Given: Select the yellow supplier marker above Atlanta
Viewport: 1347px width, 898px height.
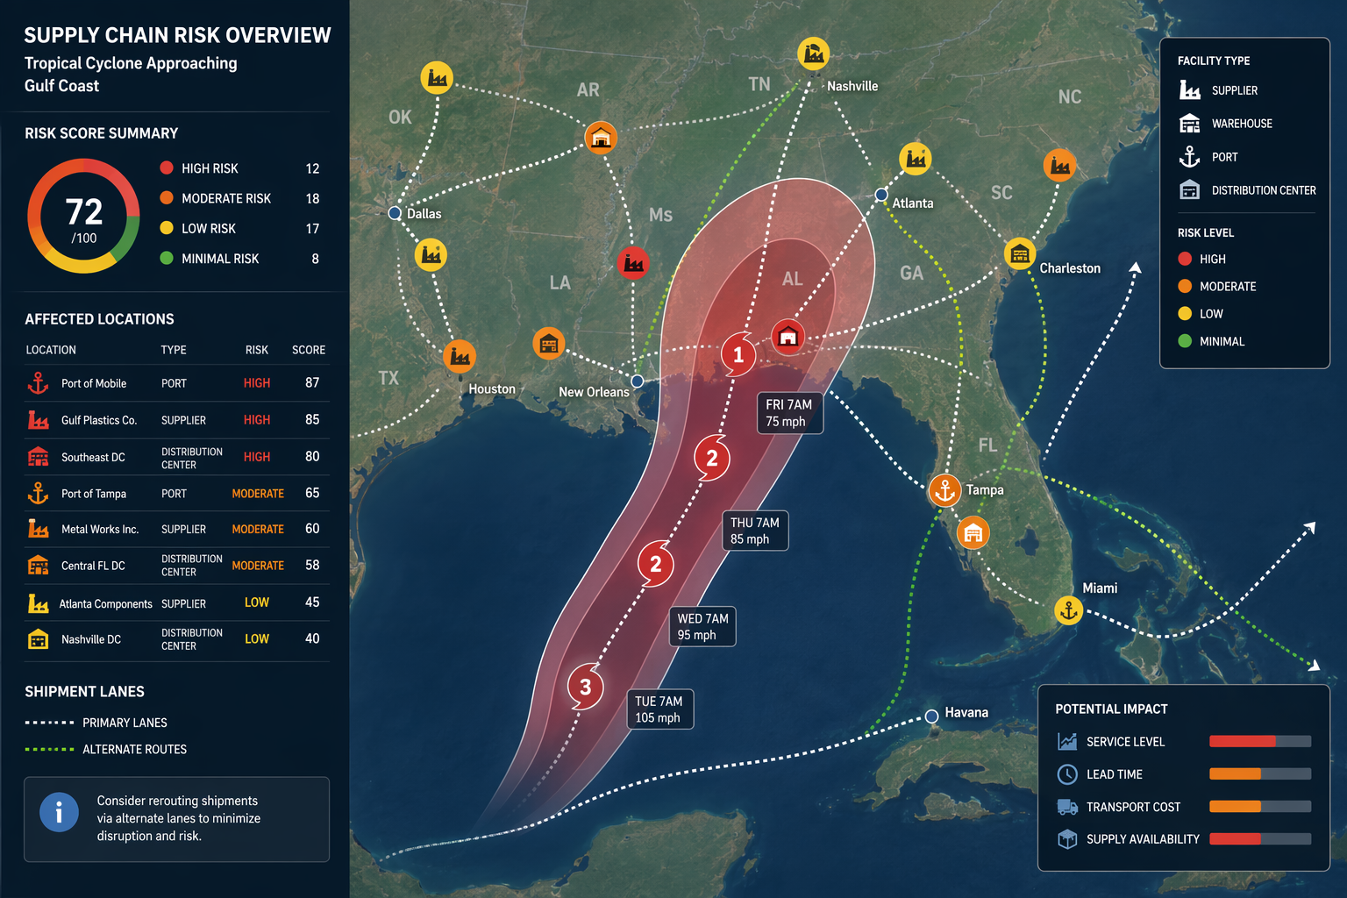Looking at the screenshot, I should coord(916,159).
